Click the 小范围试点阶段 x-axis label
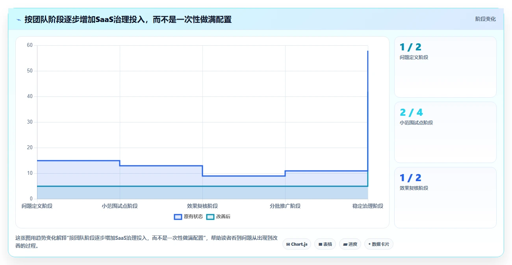The image size is (512, 265). tap(120, 206)
